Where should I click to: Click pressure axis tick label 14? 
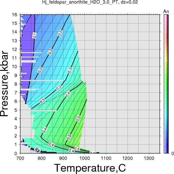pos(15,32)
